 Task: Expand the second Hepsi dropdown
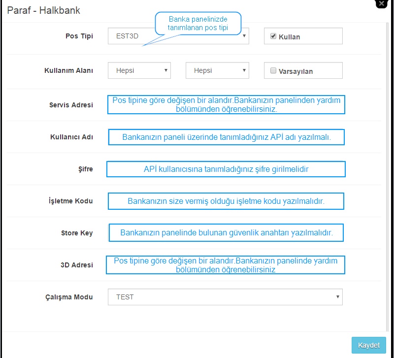coord(217,70)
